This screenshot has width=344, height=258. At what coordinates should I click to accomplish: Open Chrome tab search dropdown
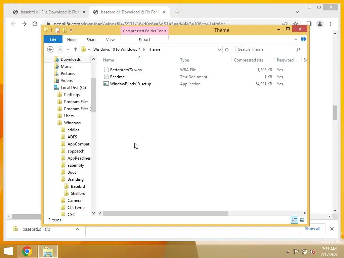pos(297,12)
